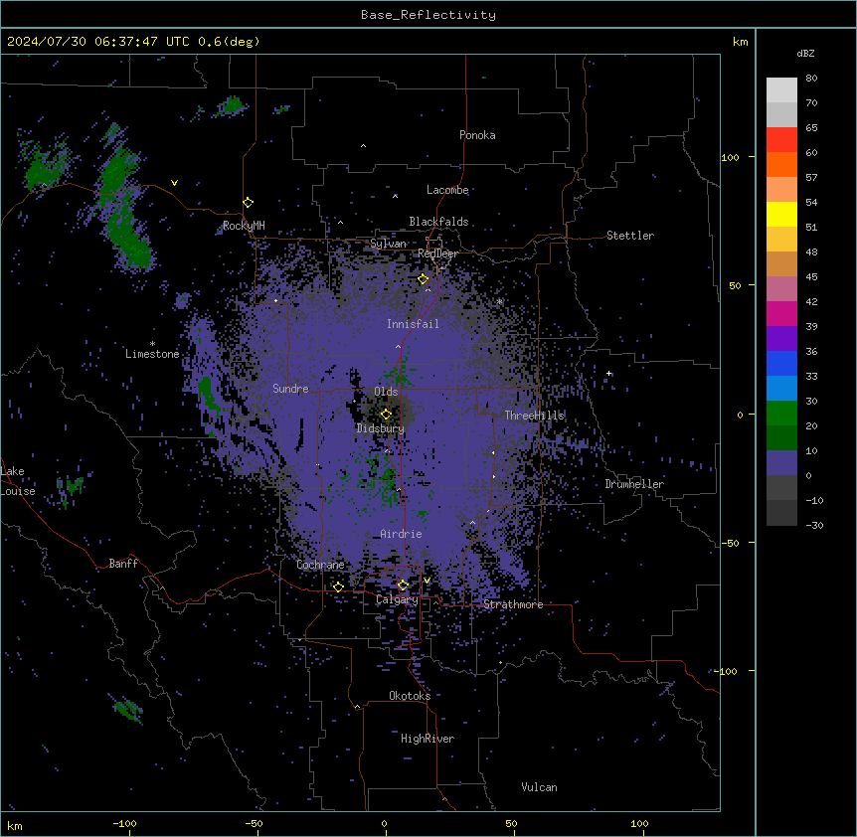The height and width of the screenshot is (837, 857).
Task: Click the Lake Louise label
Action: click(18, 481)
